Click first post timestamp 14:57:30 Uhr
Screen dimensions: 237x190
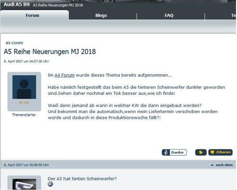point(27,61)
